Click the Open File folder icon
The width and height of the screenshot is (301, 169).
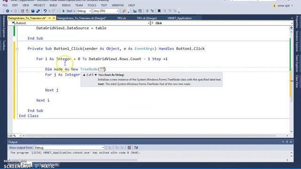28,11
